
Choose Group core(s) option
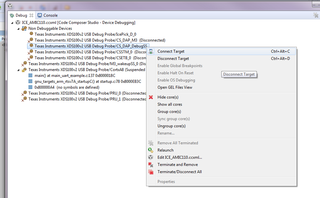pyautogui.click(x=221, y=112)
